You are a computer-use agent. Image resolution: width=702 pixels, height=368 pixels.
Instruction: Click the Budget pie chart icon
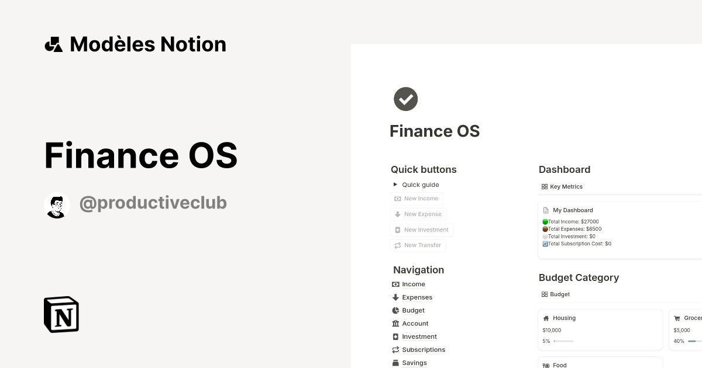(395, 310)
